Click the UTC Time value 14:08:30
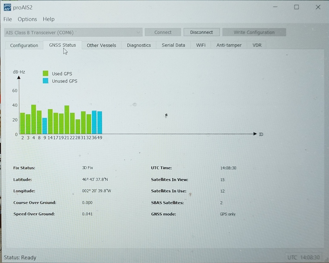 tap(228, 168)
